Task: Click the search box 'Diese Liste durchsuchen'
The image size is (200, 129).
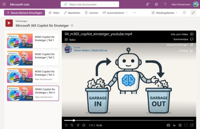Action: point(90,4)
